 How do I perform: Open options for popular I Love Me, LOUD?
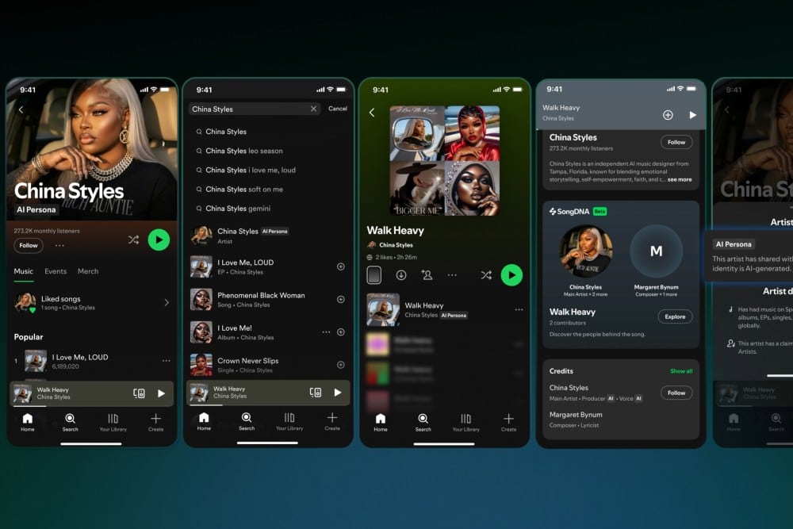pos(166,361)
